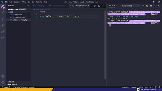The height and width of the screenshot is (91, 162).
Task: Open the Extensions view
Action: [3, 32]
